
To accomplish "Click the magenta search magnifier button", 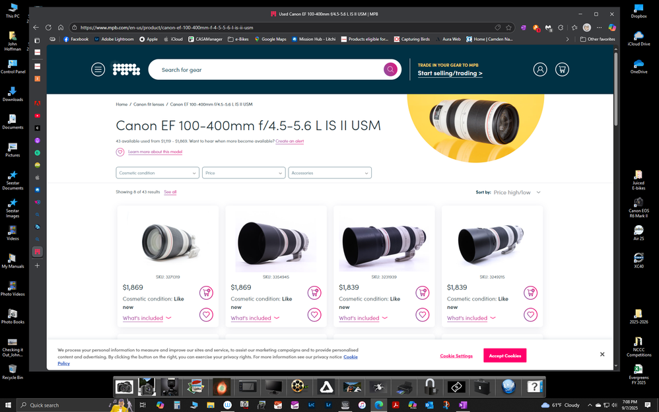I will tap(390, 69).
